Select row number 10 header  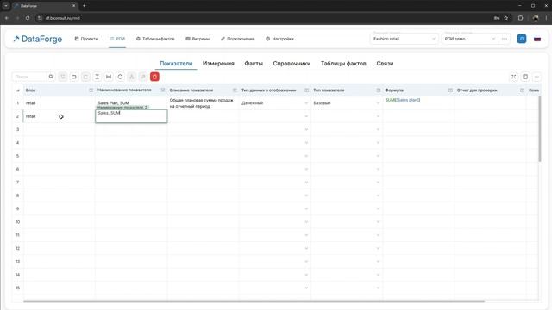point(17,222)
